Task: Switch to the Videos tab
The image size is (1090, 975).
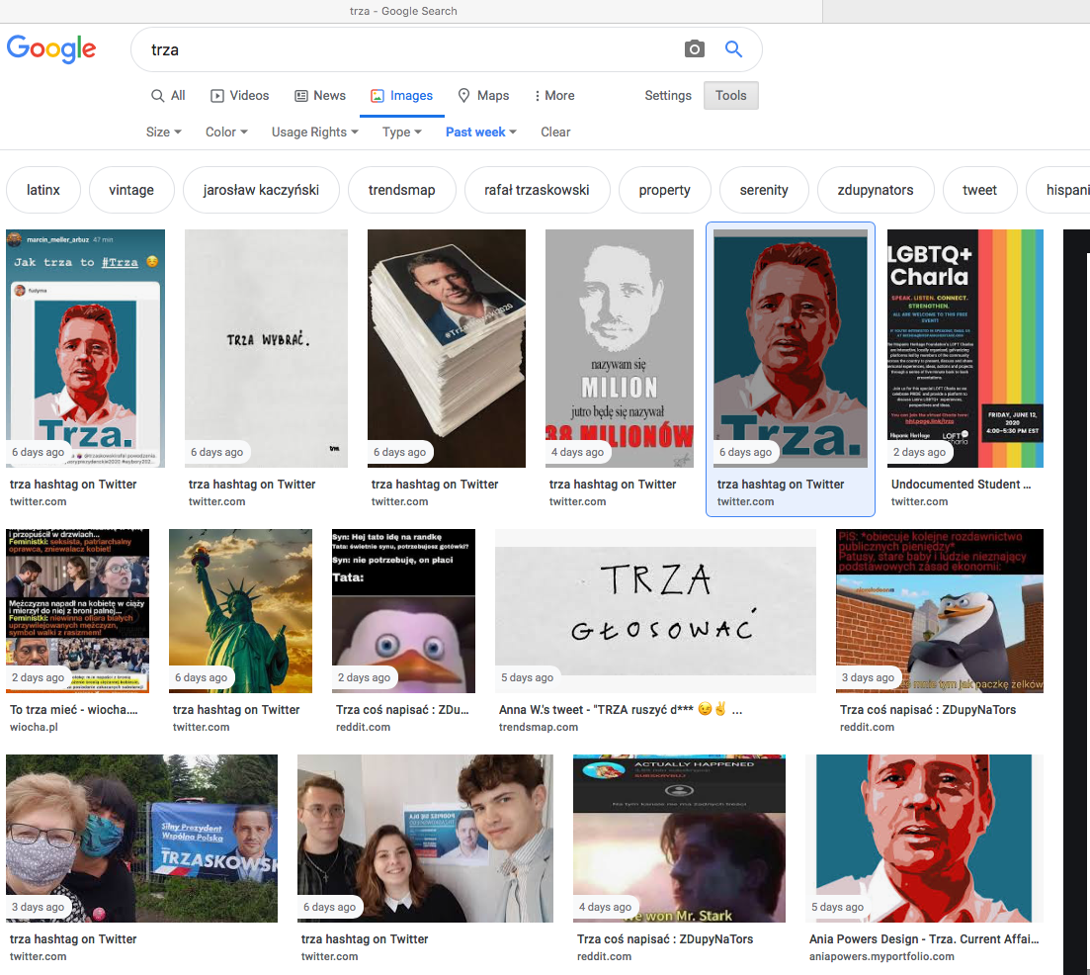Action: [x=240, y=95]
